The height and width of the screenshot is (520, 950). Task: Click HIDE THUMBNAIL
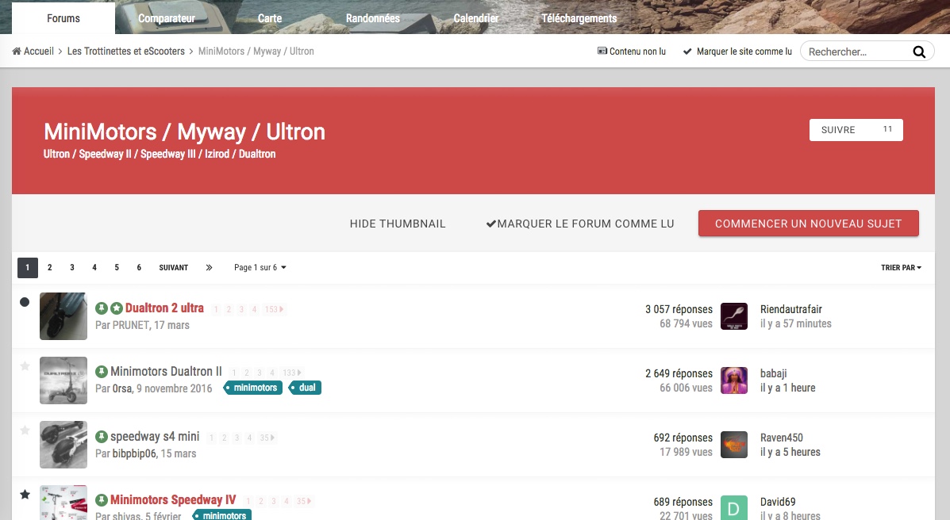pos(398,224)
